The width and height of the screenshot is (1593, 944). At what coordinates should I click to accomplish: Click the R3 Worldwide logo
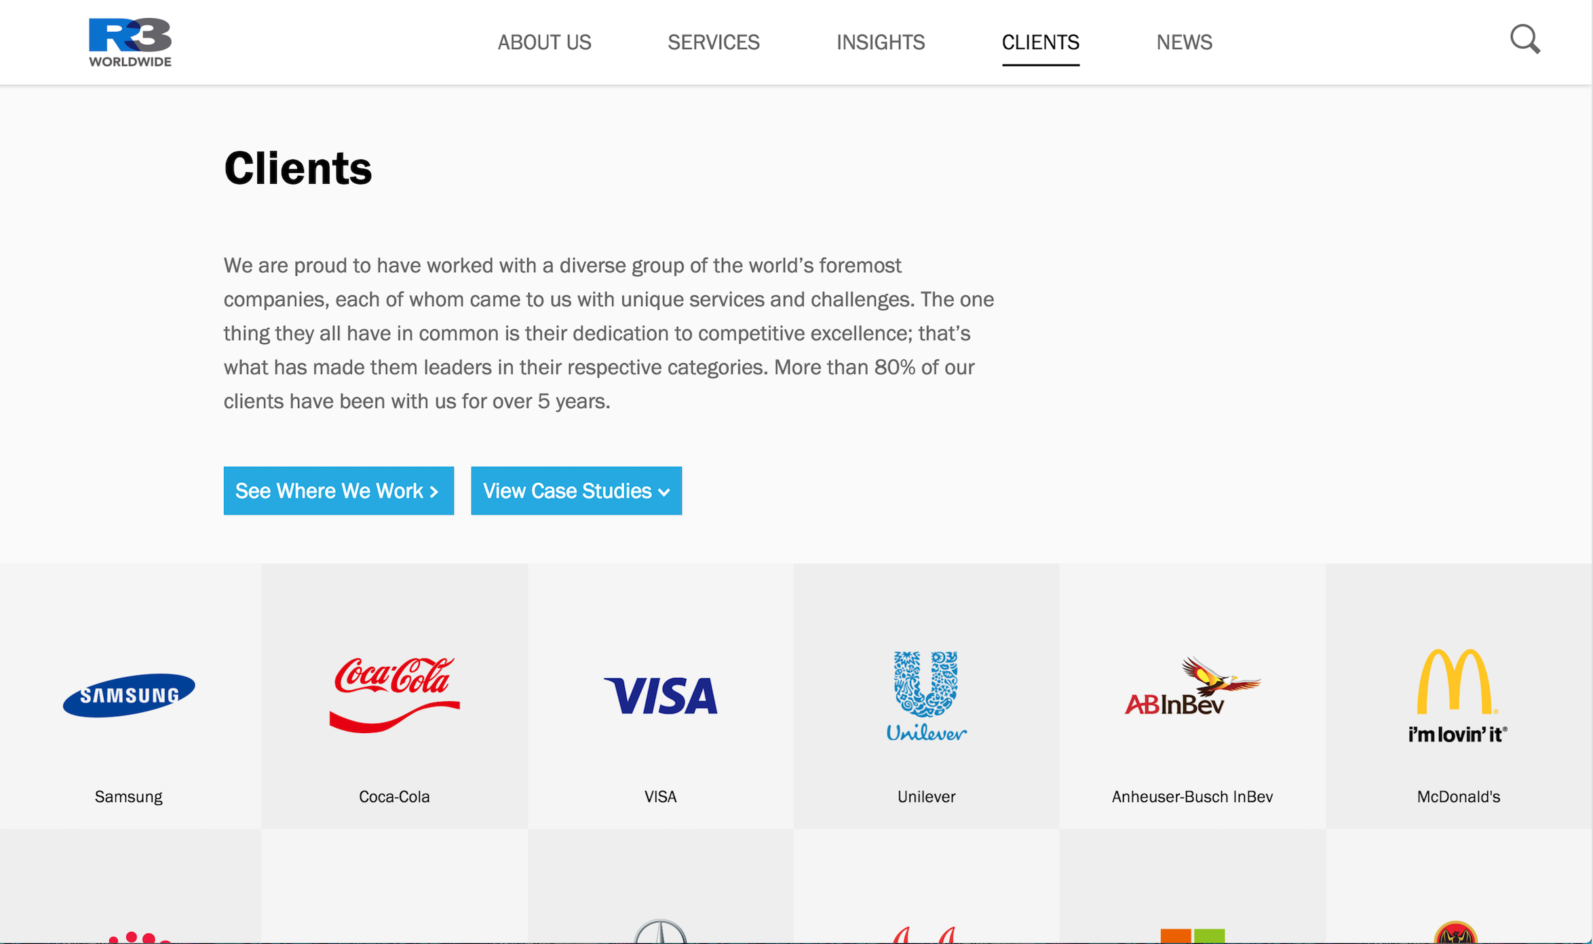click(x=130, y=42)
